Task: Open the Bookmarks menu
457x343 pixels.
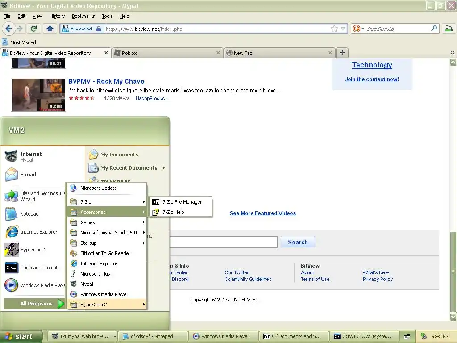Action: pyautogui.click(x=83, y=16)
